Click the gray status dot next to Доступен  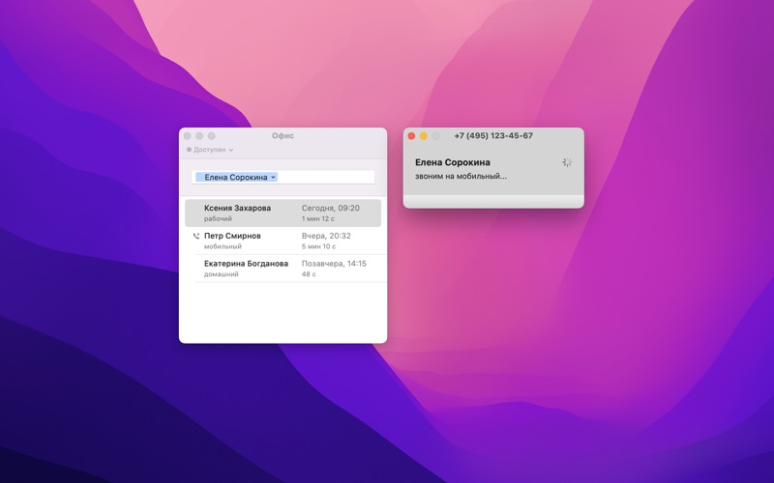click(x=189, y=150)
